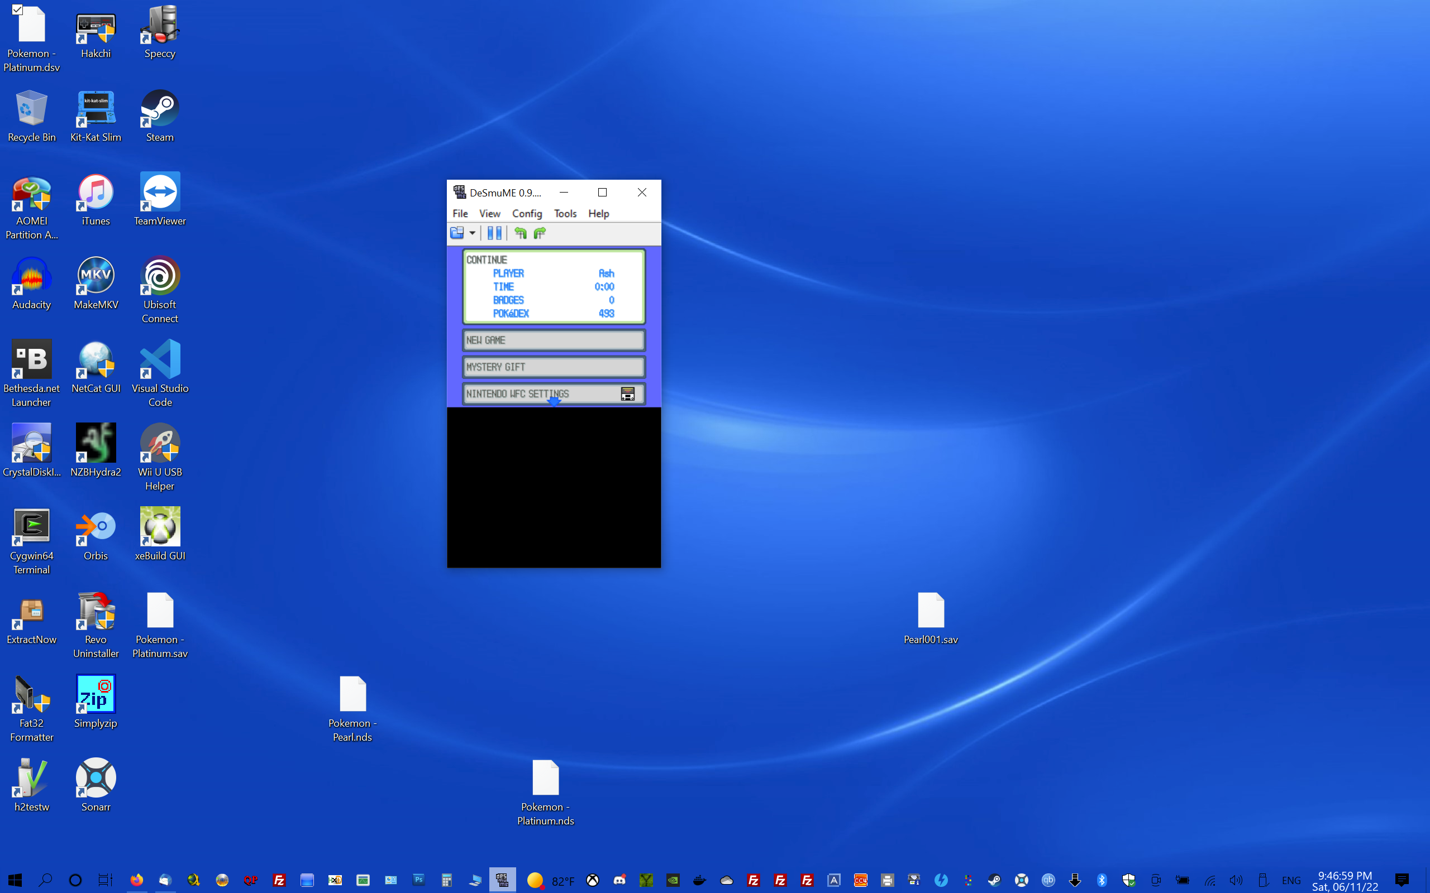The image size is (1430, 893).
Task: Select the Cygwin64 Terminal shortcut
Action: [x=32, y=541]
